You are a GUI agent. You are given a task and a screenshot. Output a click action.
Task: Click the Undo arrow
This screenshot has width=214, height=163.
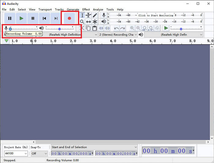(x=116, y=28)
